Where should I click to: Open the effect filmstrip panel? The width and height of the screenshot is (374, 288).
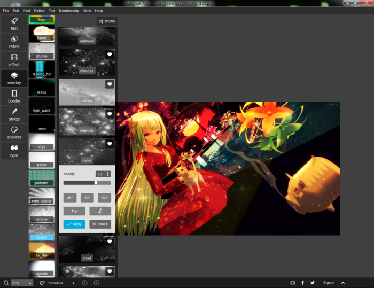tap(14, 60)
